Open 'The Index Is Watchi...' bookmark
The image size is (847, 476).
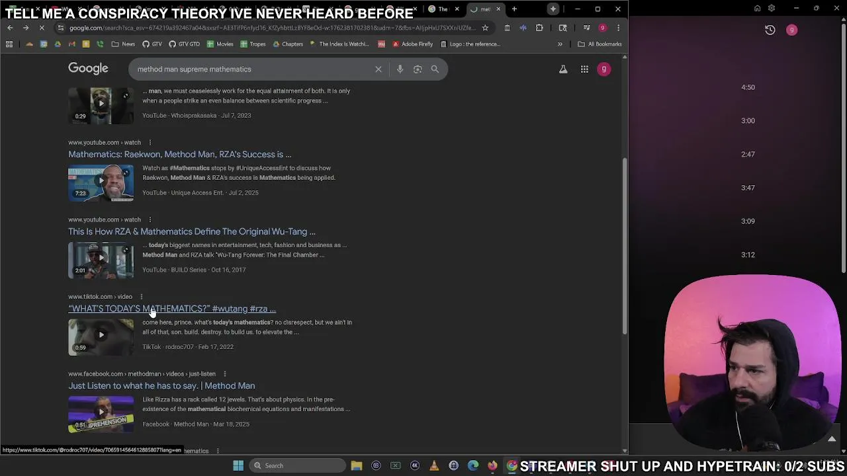coord(338,44)
